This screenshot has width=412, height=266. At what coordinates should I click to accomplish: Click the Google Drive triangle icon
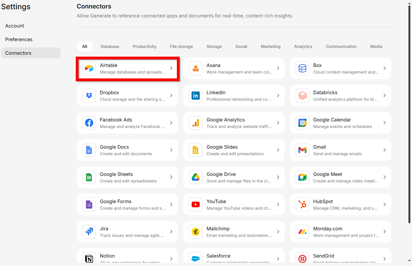tap(196, 177)
